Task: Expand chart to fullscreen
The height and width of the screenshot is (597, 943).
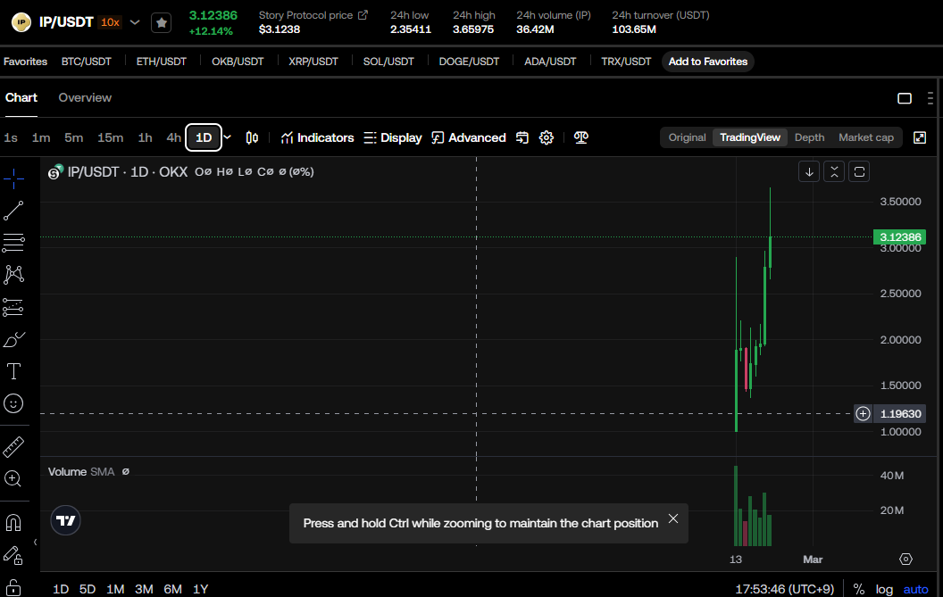Action: point(920,137)
